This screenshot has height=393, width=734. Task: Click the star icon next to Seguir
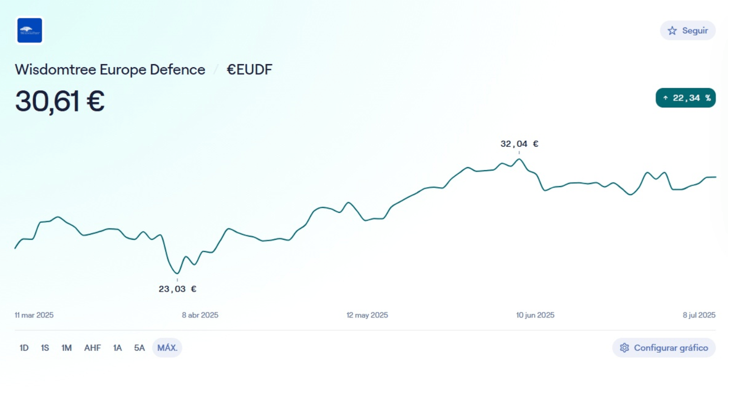(672, 30)
